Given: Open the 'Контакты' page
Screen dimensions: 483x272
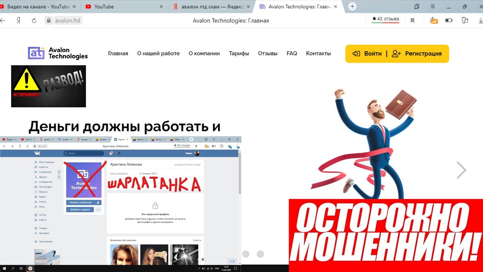Looking at the screenshot, I should [318, 54].
